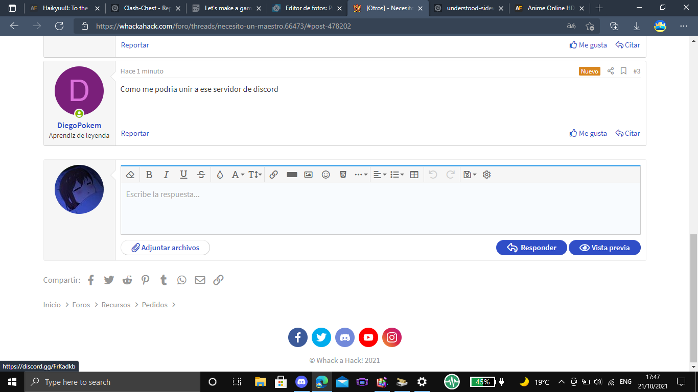The width and height of the screenshot is (698, 392).
Task: Open the text alignment dropdown
Action: tap(379, 175)
